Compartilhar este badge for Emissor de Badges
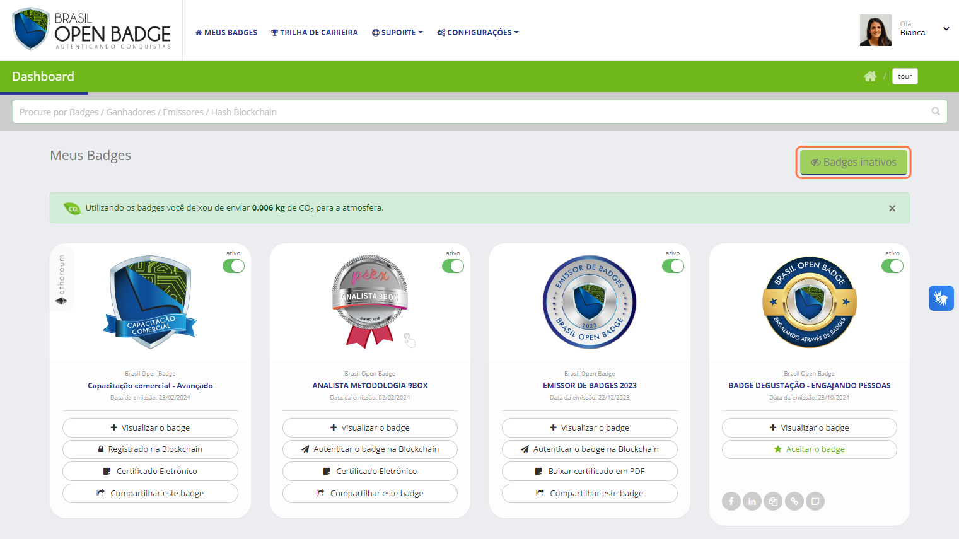The width and height of the screenshot is (959, 539). click(590, 493)
